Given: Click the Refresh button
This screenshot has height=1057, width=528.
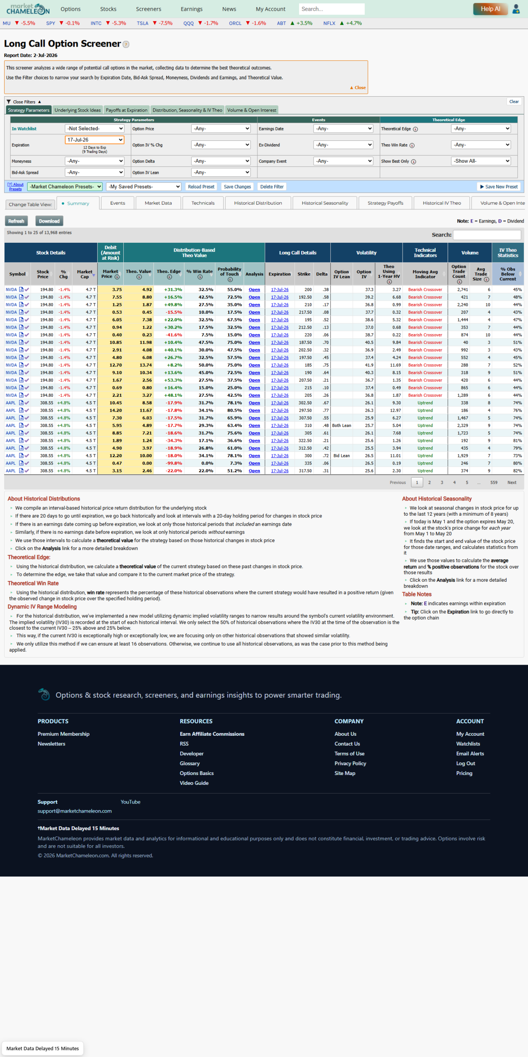Looking at the screenshot, I should coord(16,221).
